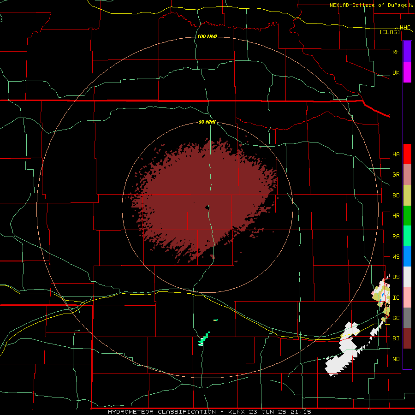This screenshot has height=415, width=415.
Task: Click the UK legend label text
Action: click(396, 72)
